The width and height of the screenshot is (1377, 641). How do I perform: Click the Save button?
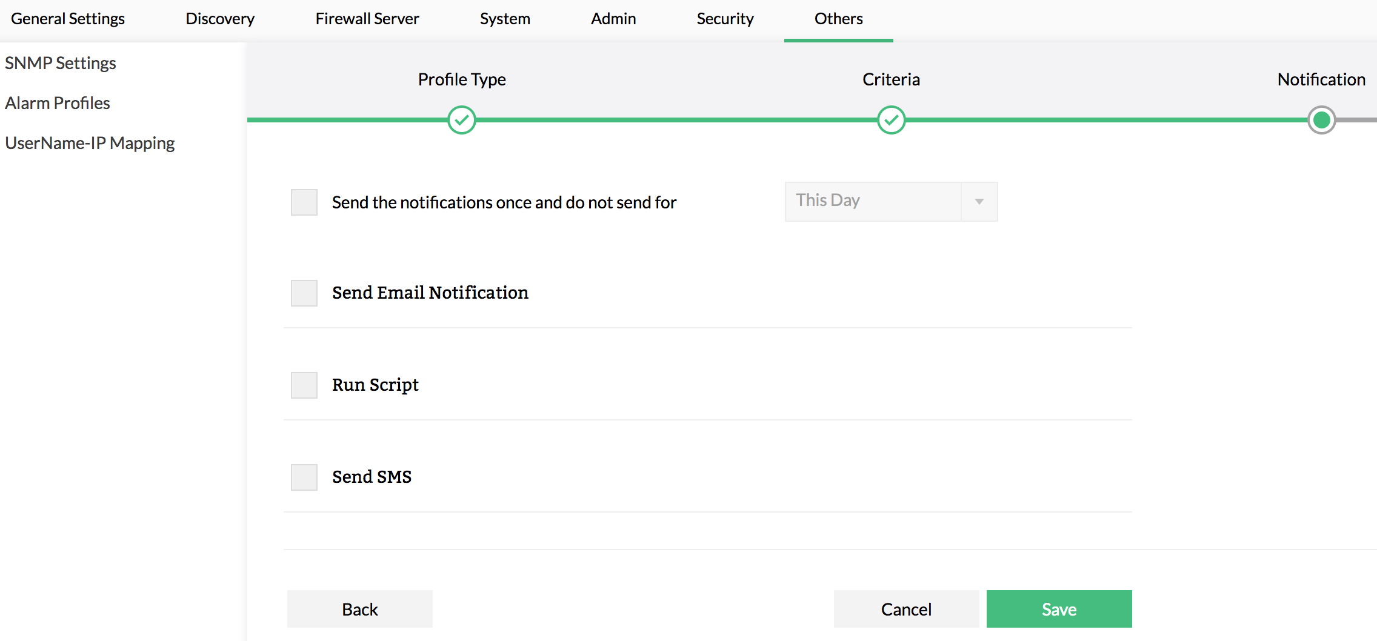tap(1059, 609)
